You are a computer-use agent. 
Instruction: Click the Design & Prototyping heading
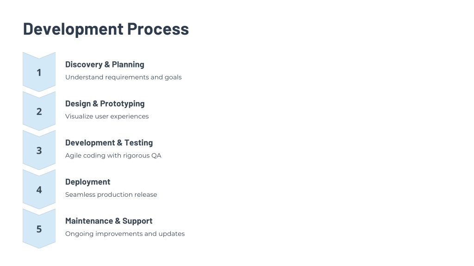pos(105,104)
